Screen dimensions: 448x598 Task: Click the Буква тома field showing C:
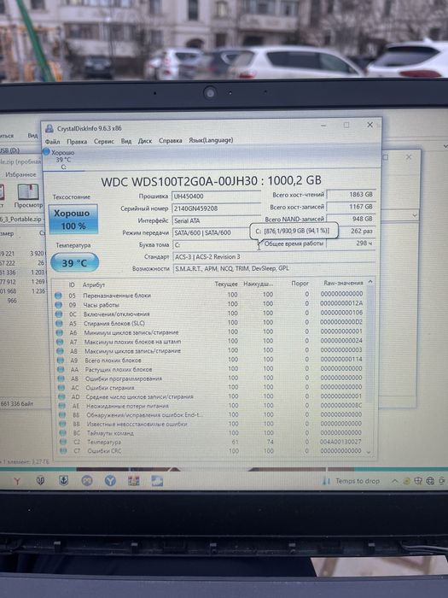[216, 245]
